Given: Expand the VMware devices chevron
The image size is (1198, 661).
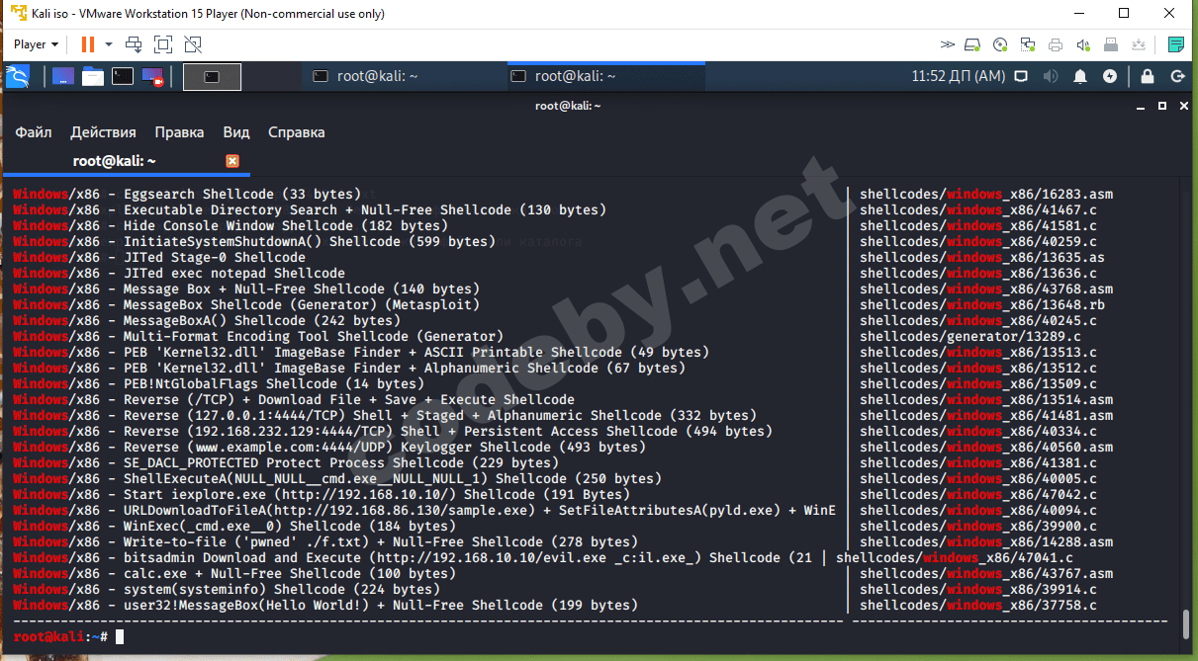Looking at the screenshot, I should point(947,44).
